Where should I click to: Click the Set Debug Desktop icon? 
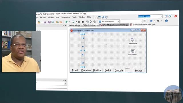[170, 16]
